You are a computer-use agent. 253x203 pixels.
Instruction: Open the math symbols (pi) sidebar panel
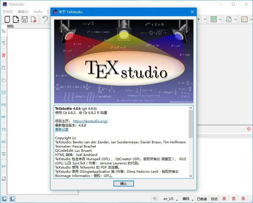pos(4,67)
